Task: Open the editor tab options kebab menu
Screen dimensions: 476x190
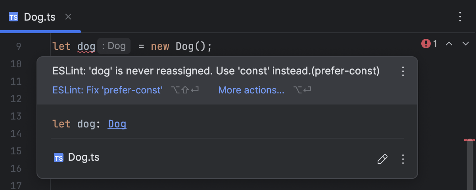Action: point(460,17)
